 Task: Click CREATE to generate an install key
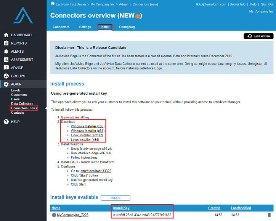(116, 198)
